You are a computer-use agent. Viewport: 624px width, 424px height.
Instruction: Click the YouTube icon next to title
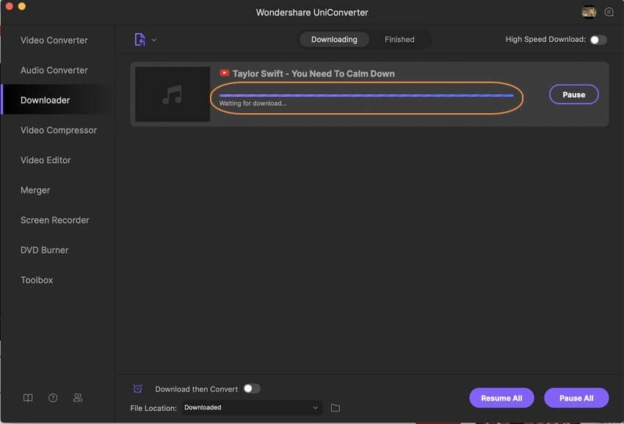coord(225,73)
